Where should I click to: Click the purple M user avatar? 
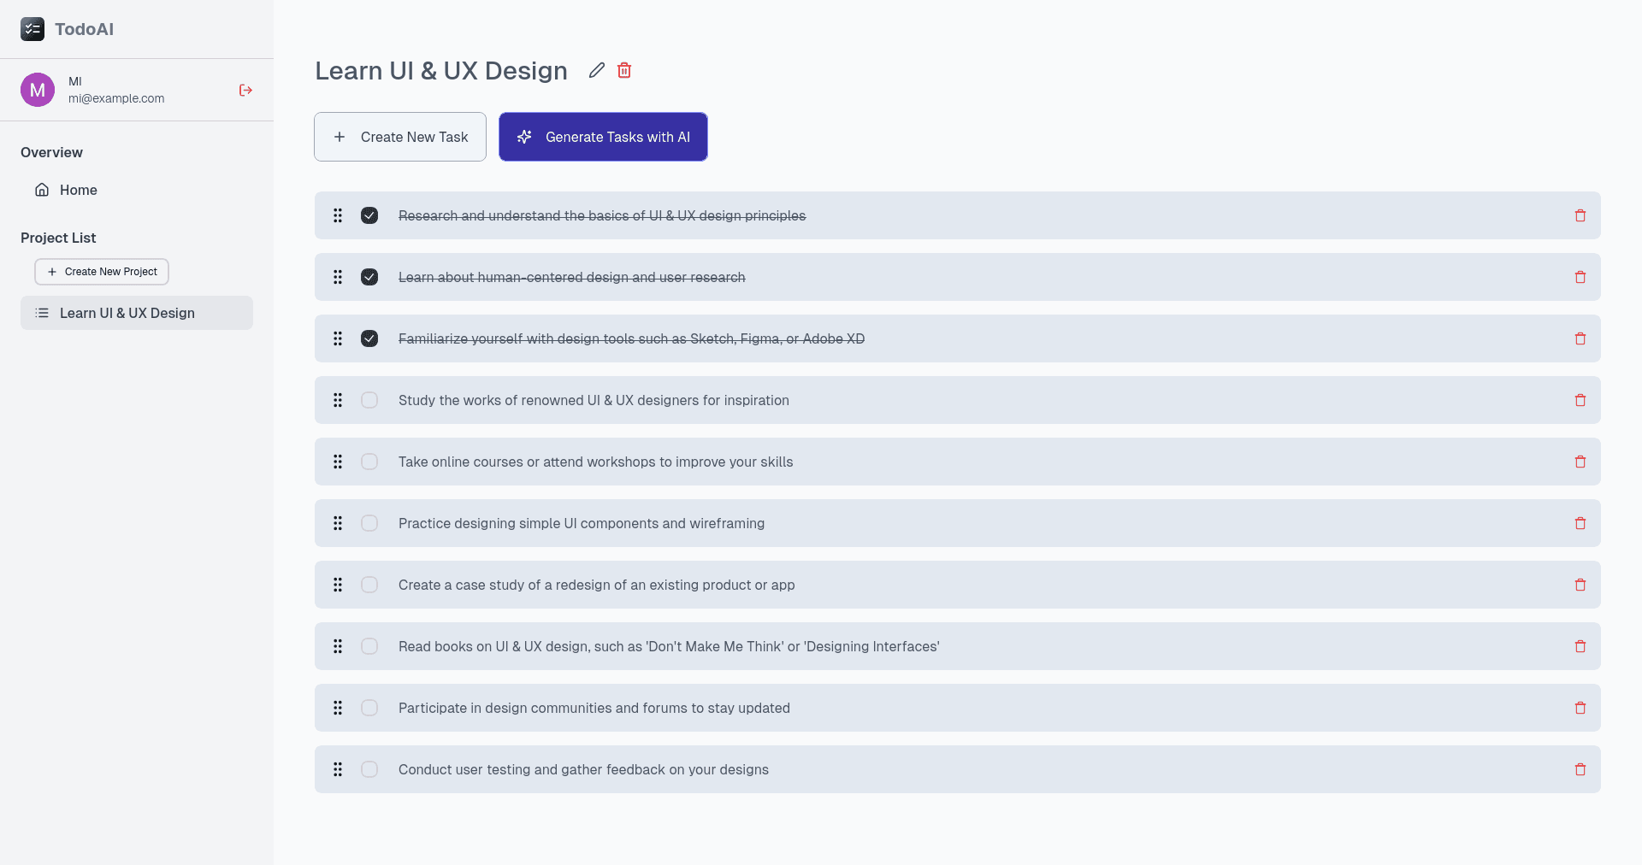38,90
